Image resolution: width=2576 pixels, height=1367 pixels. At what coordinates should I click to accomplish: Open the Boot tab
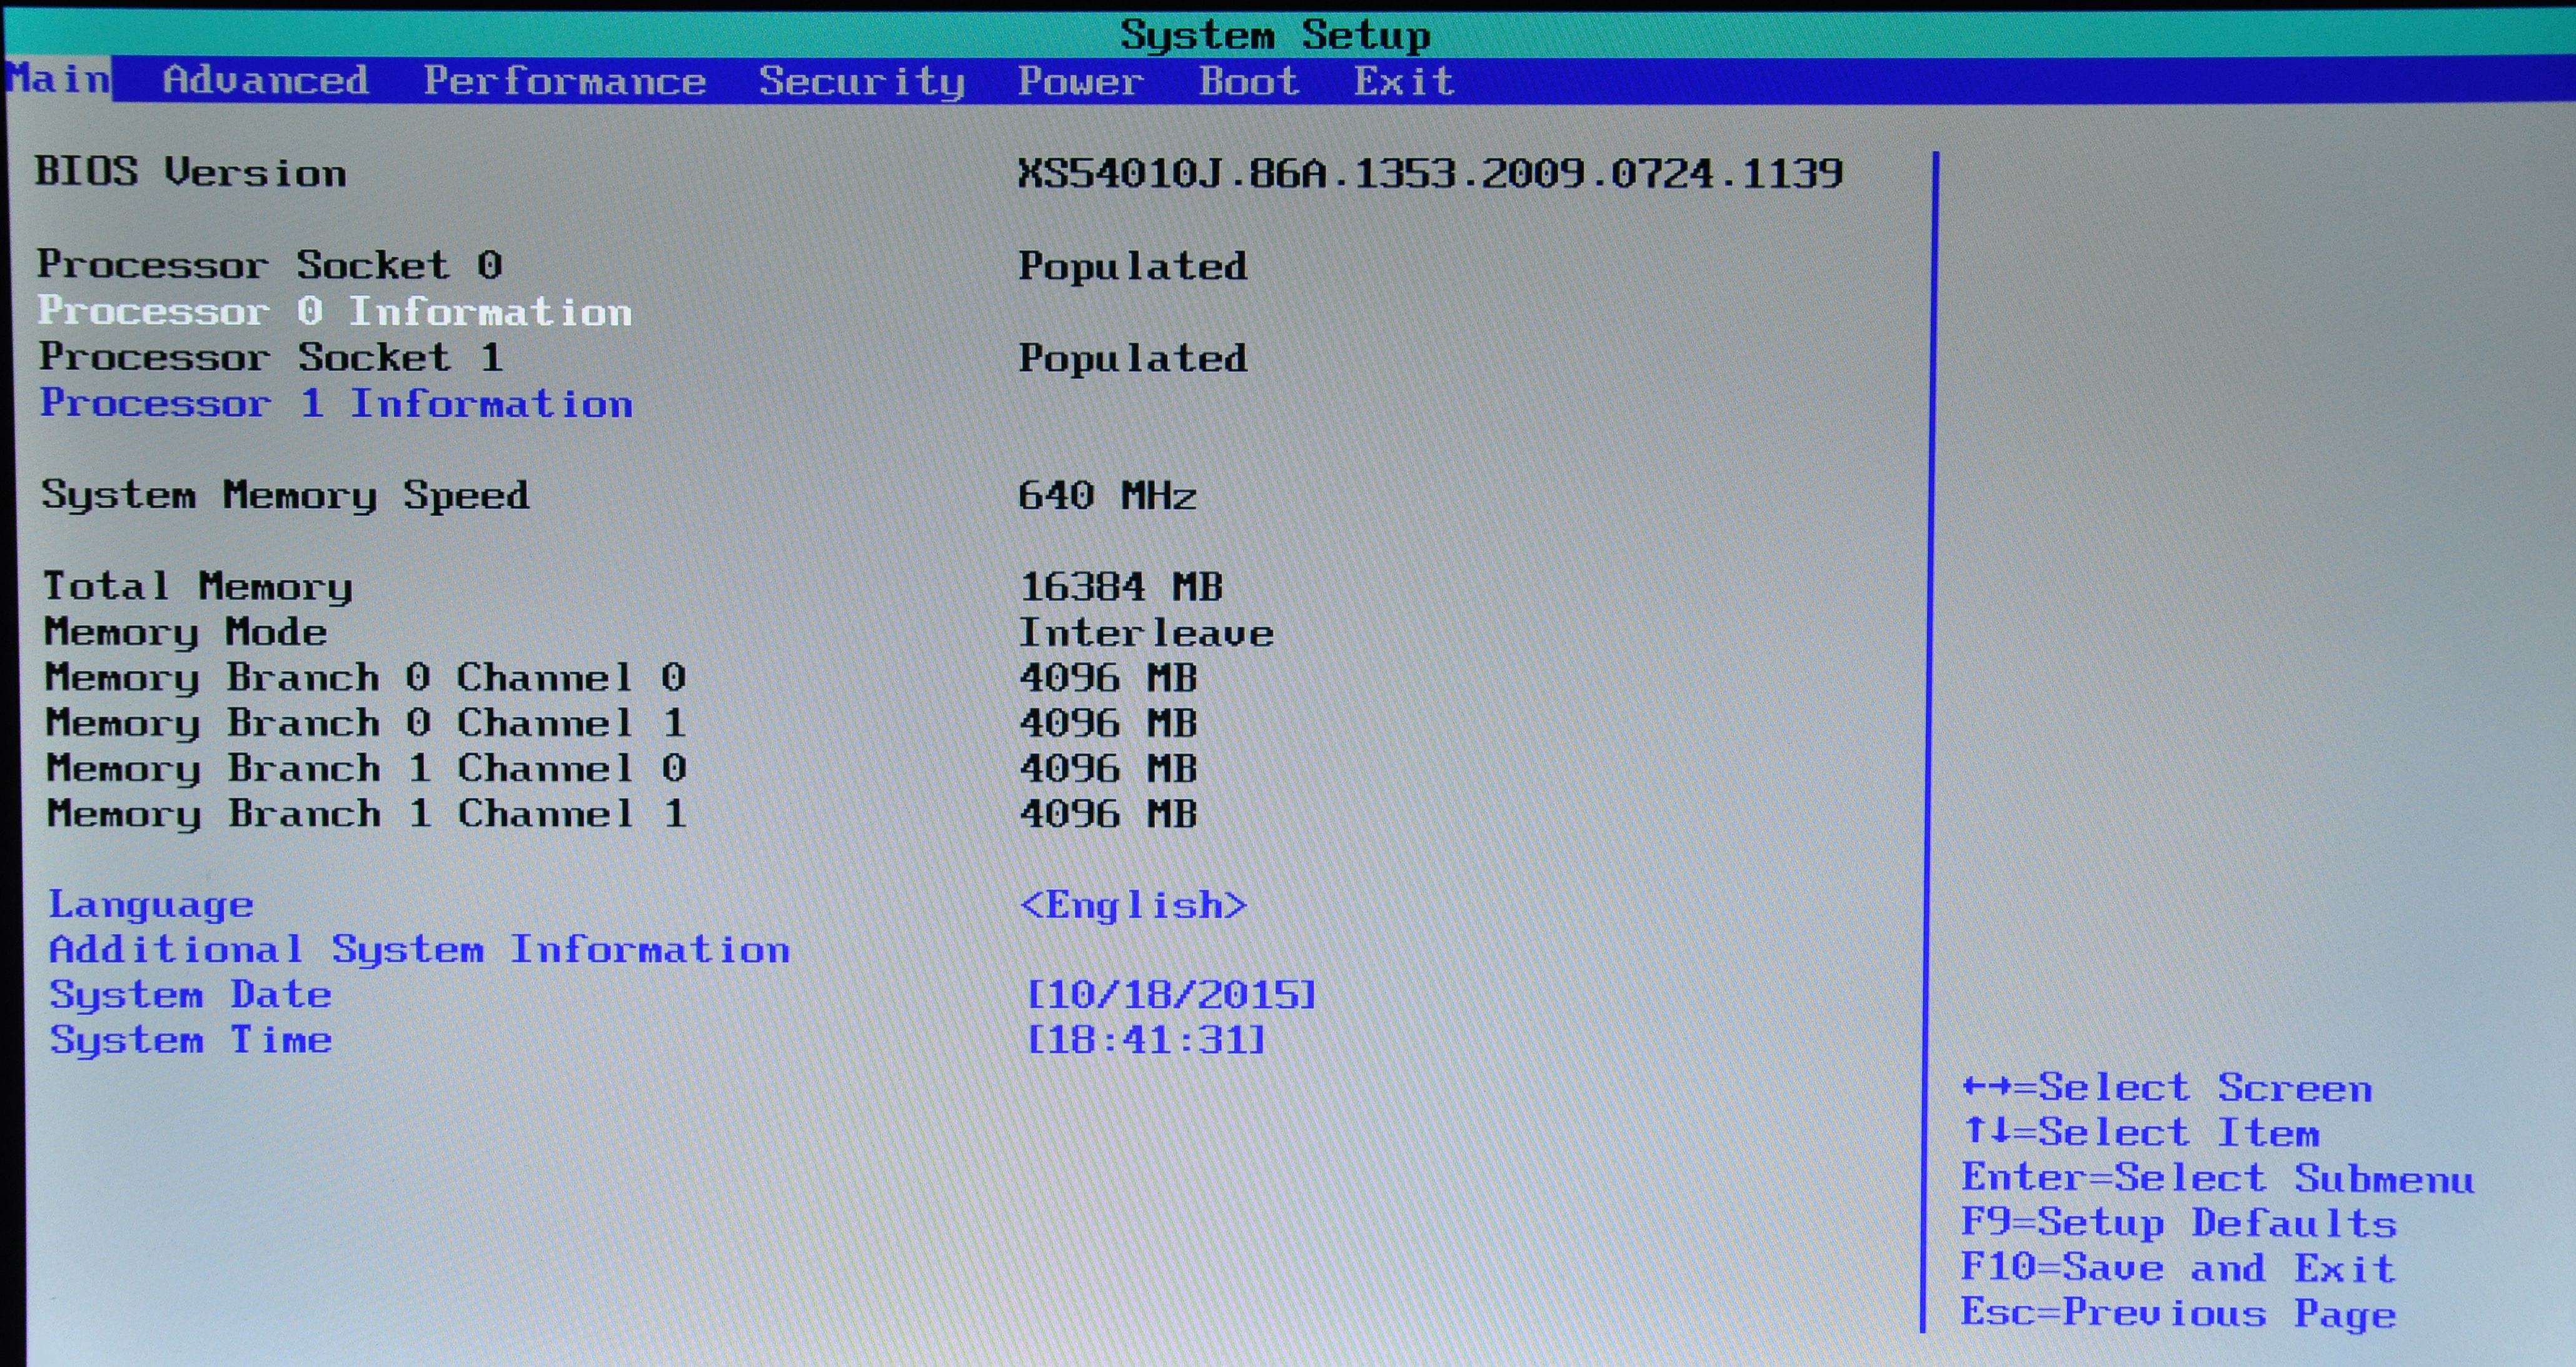(x=1249, y=81)
